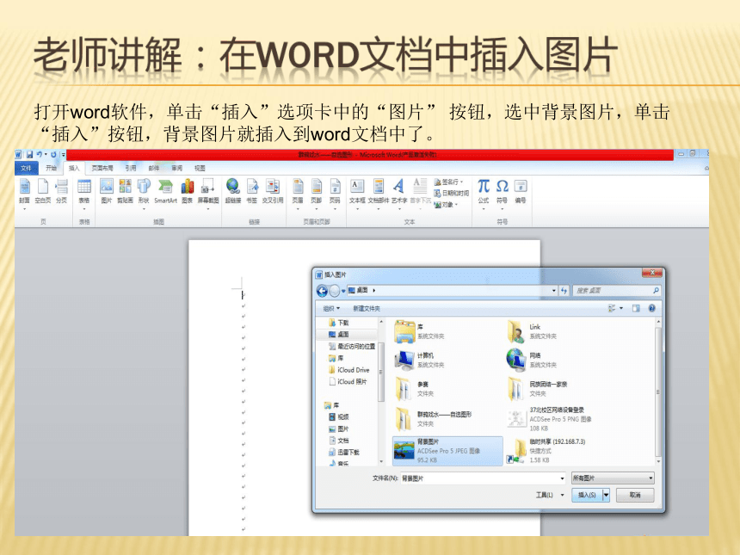Insert a 文本框 text box

coord(357,194)
